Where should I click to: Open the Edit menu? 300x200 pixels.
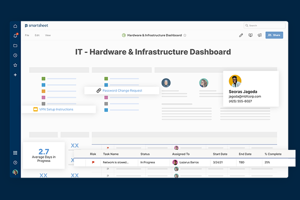[x=37, y=35]
